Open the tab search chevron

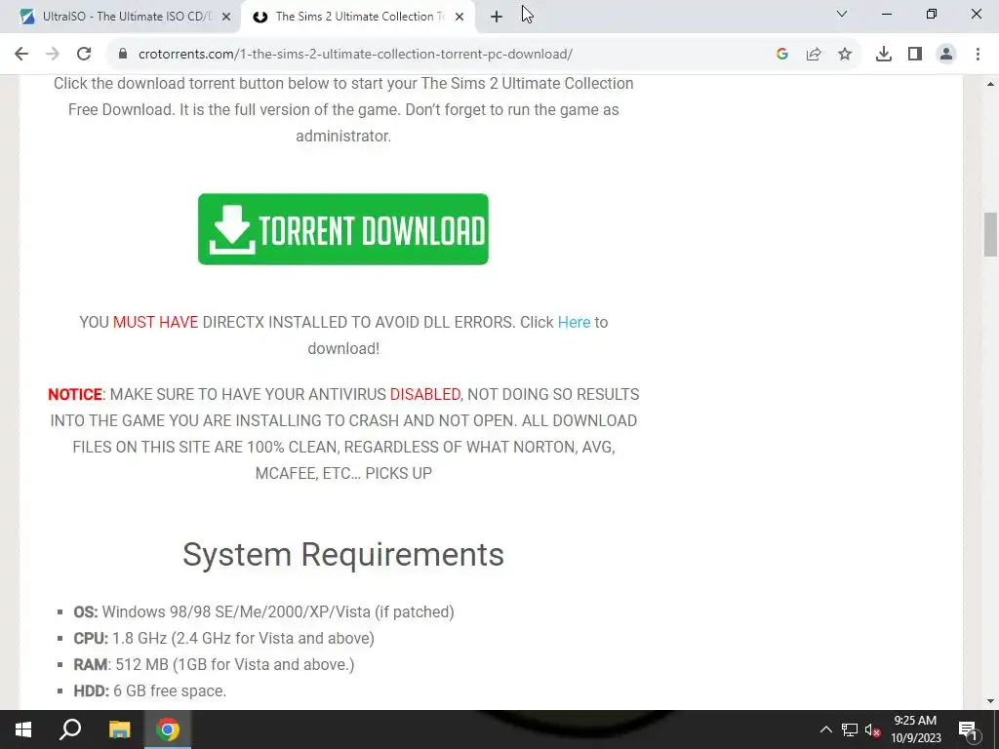pyautogui.click(x=842, y=14)
